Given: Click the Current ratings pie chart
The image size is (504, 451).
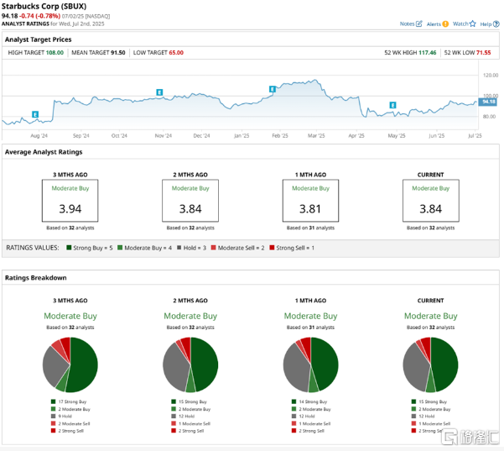Looking at the screenshot, I should coord(430,364).
